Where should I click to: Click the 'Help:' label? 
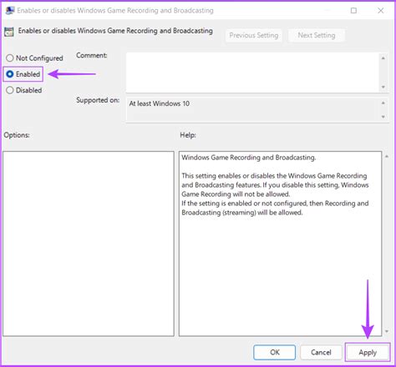[188, 135]
